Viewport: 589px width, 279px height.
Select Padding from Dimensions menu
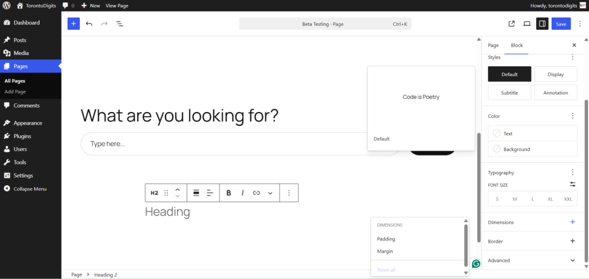(386, 239)
